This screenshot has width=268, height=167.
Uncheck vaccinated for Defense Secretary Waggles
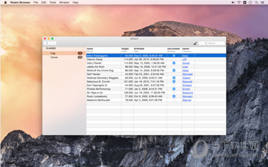click(174, 78)
